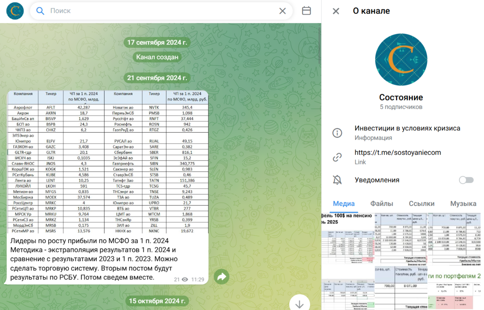Image resolution: width=484 pixels, height=310 pixels.
Task: Click the chain link icon
Action: click(x=337, y=157)
